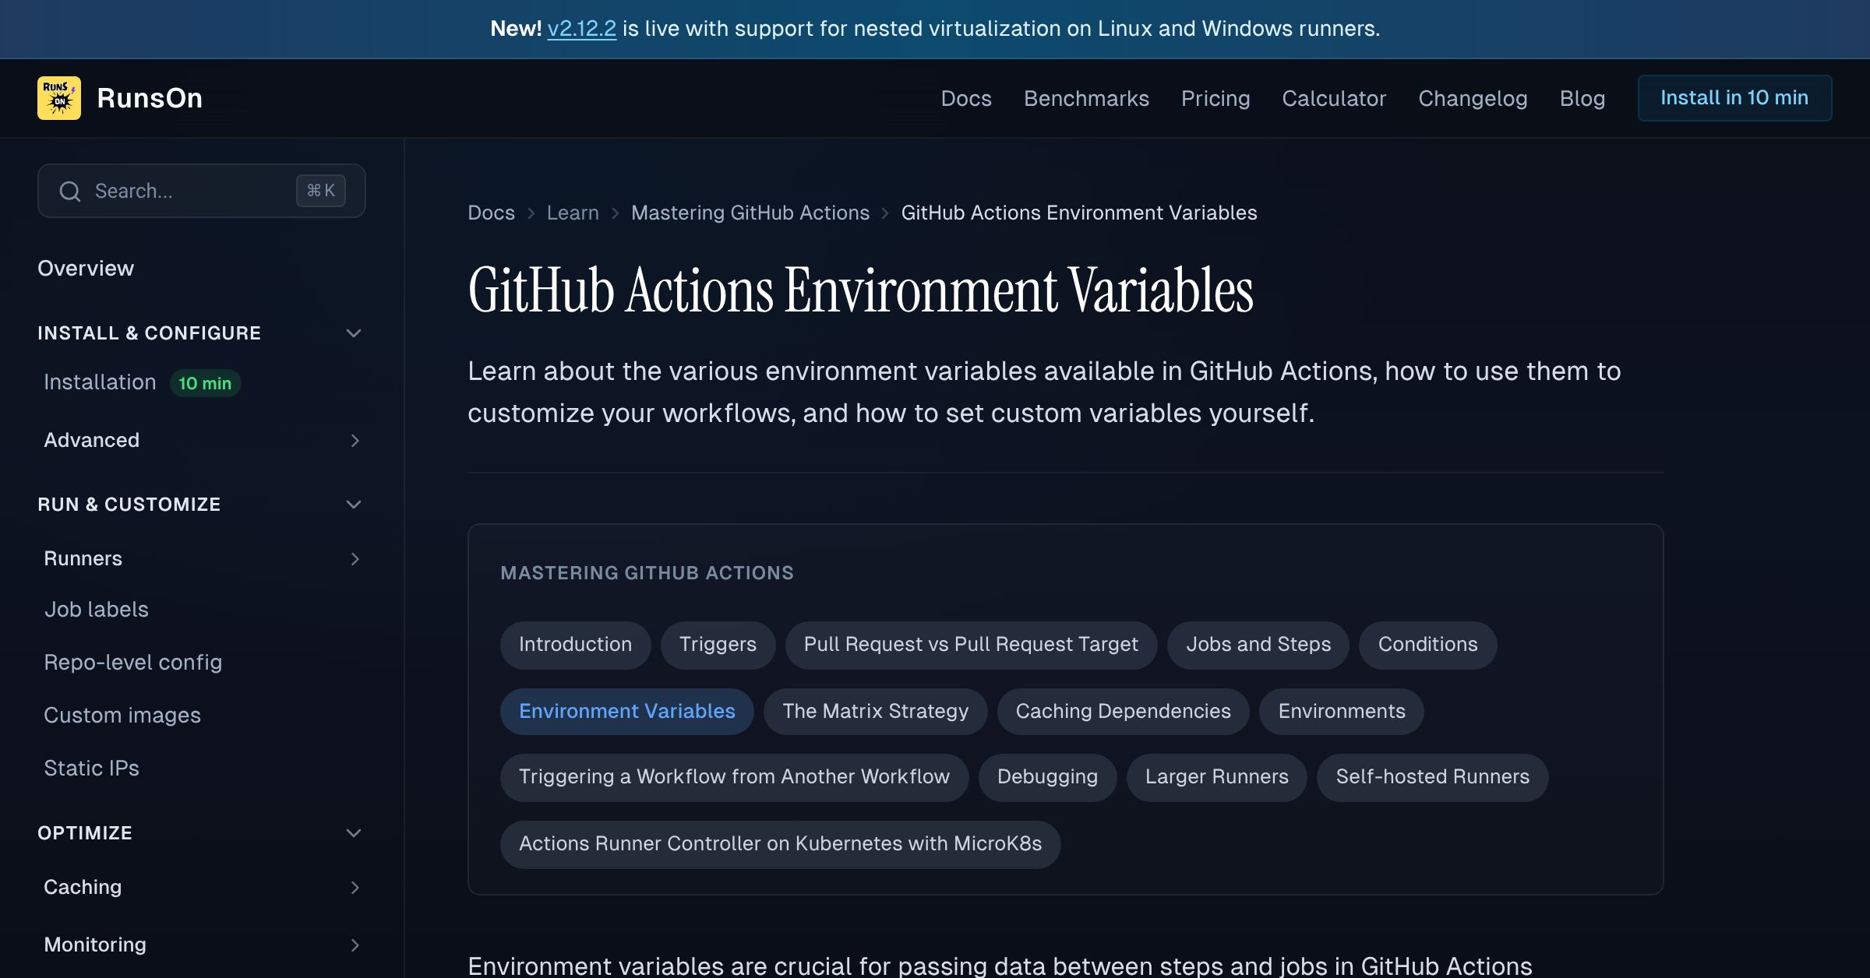
Task: Open the Static IPs docs page
Action: point(92,768)
